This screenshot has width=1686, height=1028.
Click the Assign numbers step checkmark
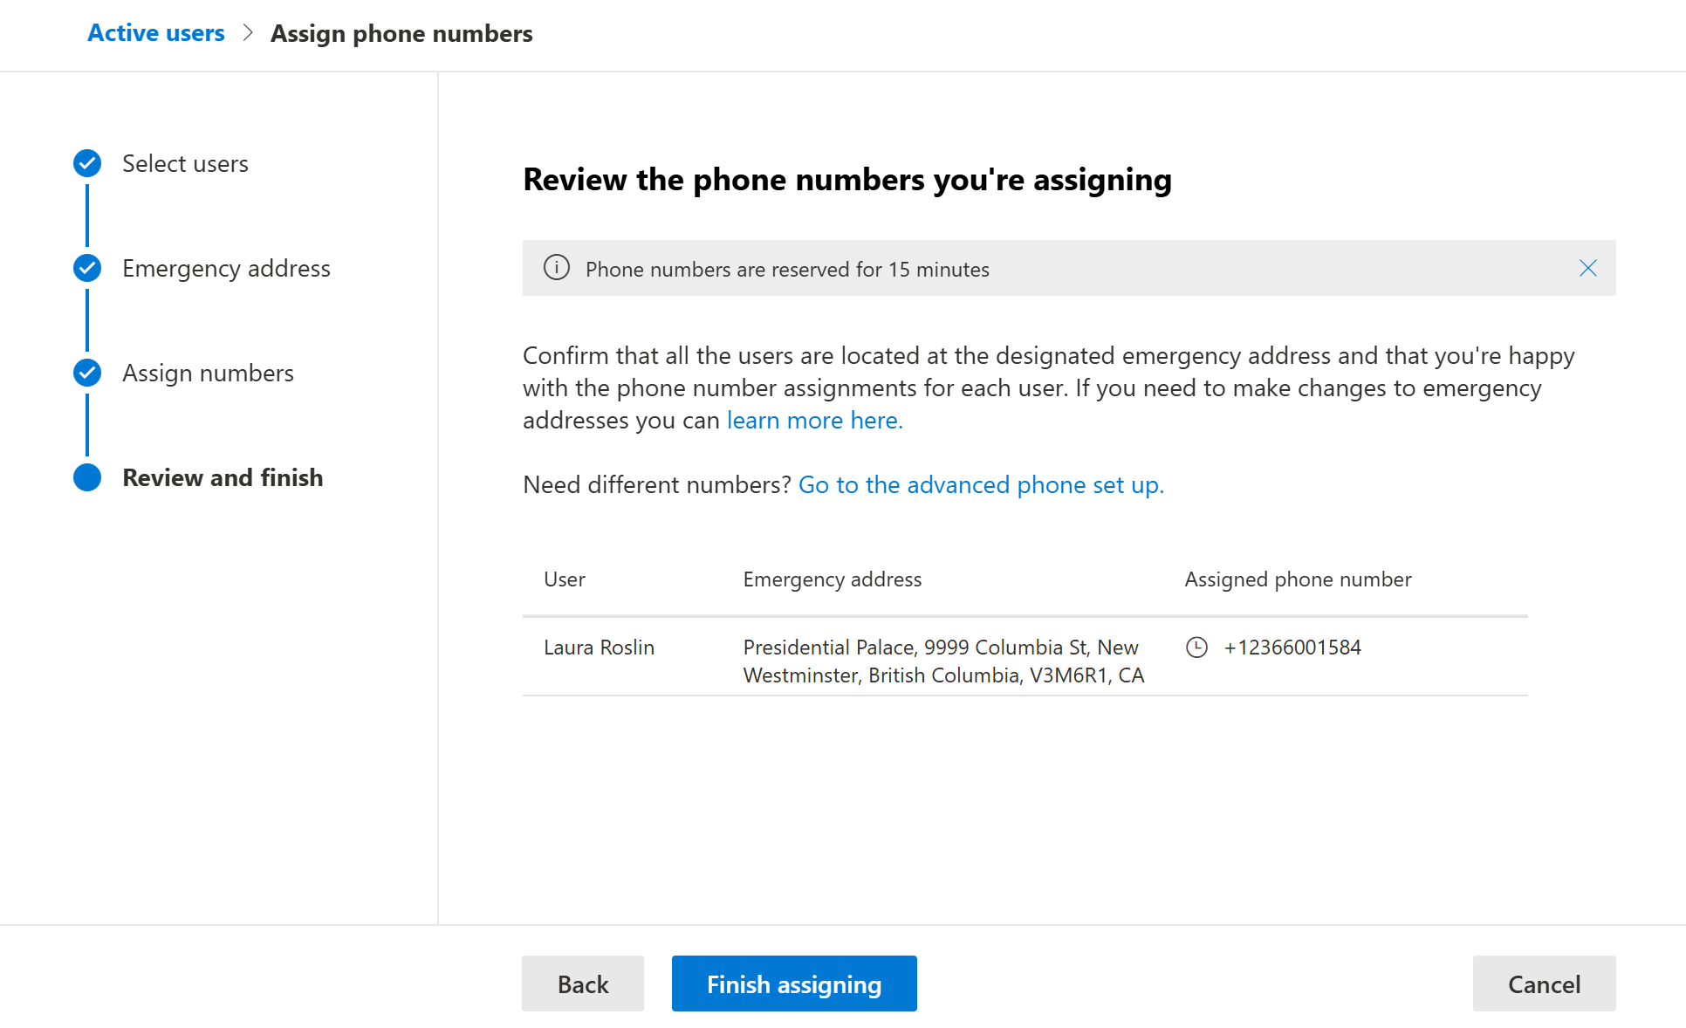pos(87,373)
